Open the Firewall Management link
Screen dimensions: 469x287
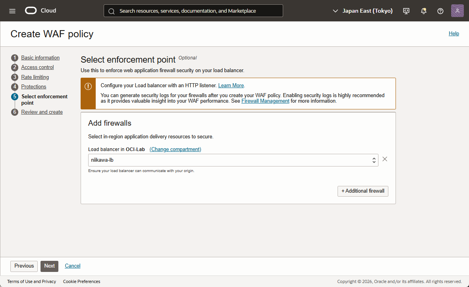click(265, 101)
